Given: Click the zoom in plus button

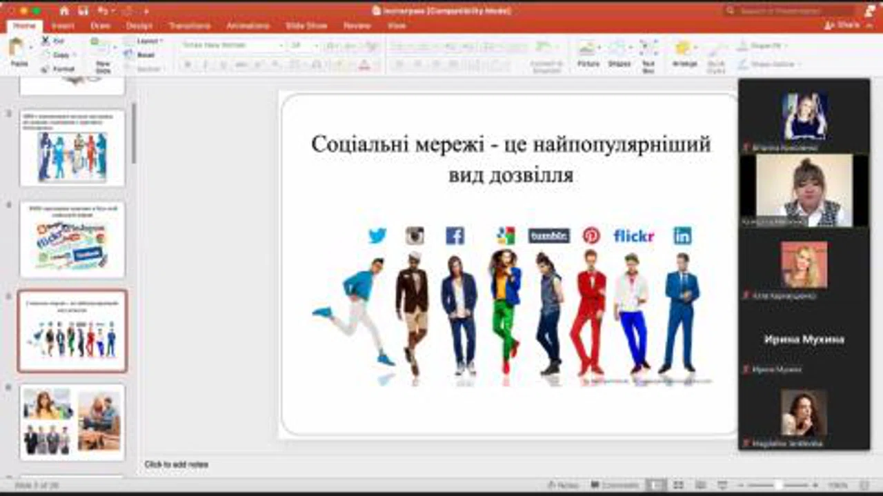Looking at the screenshot, I should tap(816, 485).
